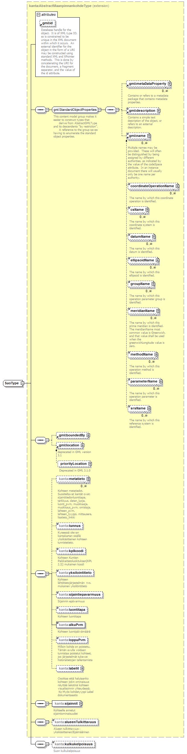Expand coordinateOperationName element
Screen dimensions: 187x754
[x=177, y=186]
